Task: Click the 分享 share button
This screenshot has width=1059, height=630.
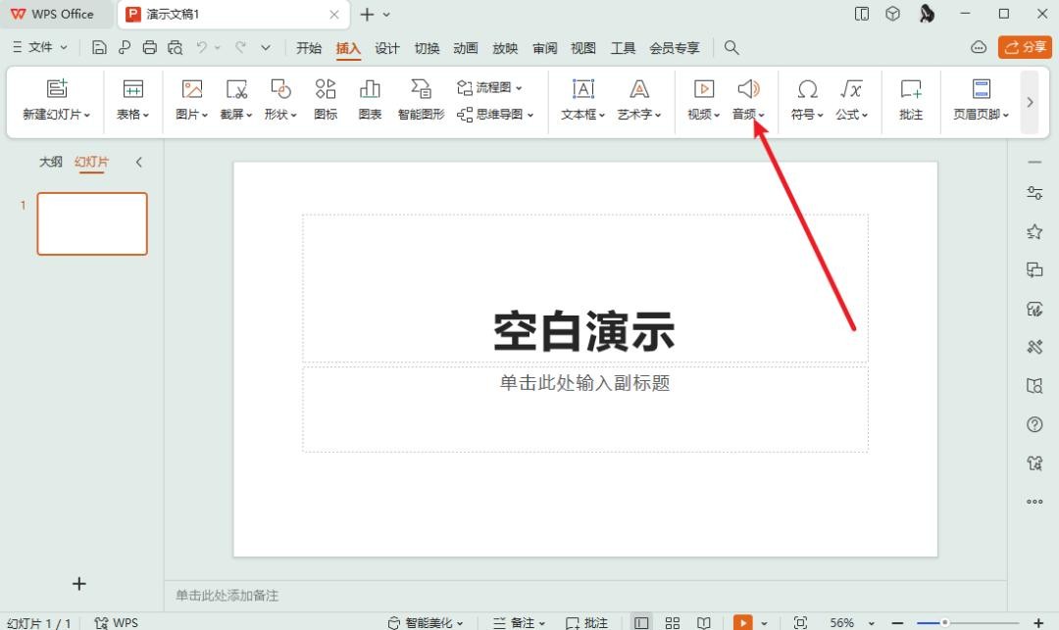Action: (1025, 47)
